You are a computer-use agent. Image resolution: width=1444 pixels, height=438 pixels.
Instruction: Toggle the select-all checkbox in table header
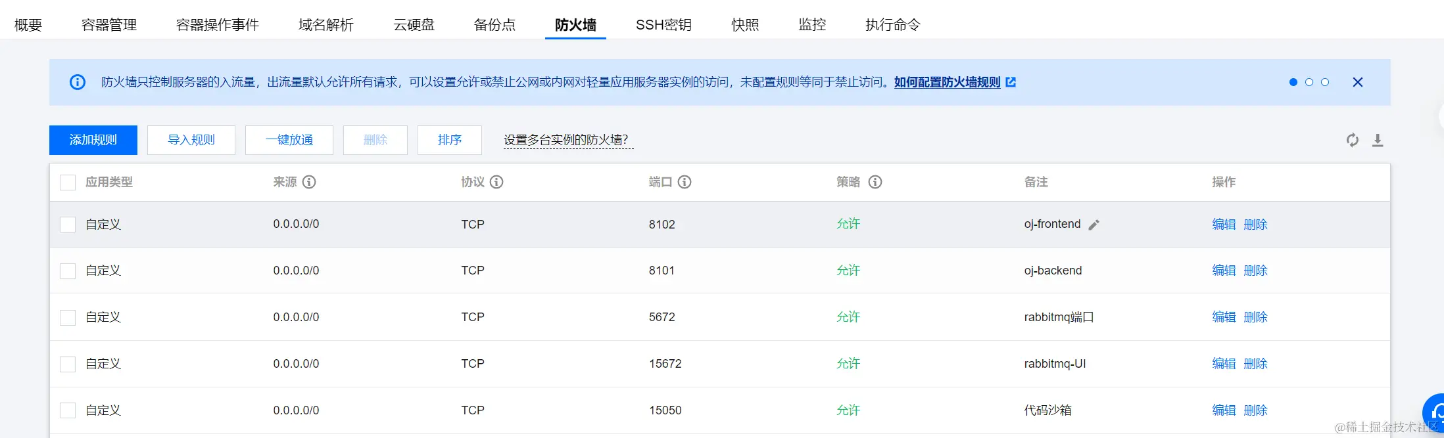(x=68, y=182)
